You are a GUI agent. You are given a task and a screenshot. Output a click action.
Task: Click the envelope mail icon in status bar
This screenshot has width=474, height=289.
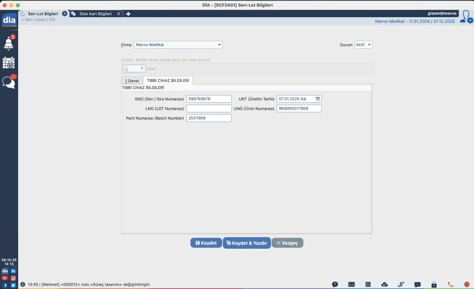351,284
